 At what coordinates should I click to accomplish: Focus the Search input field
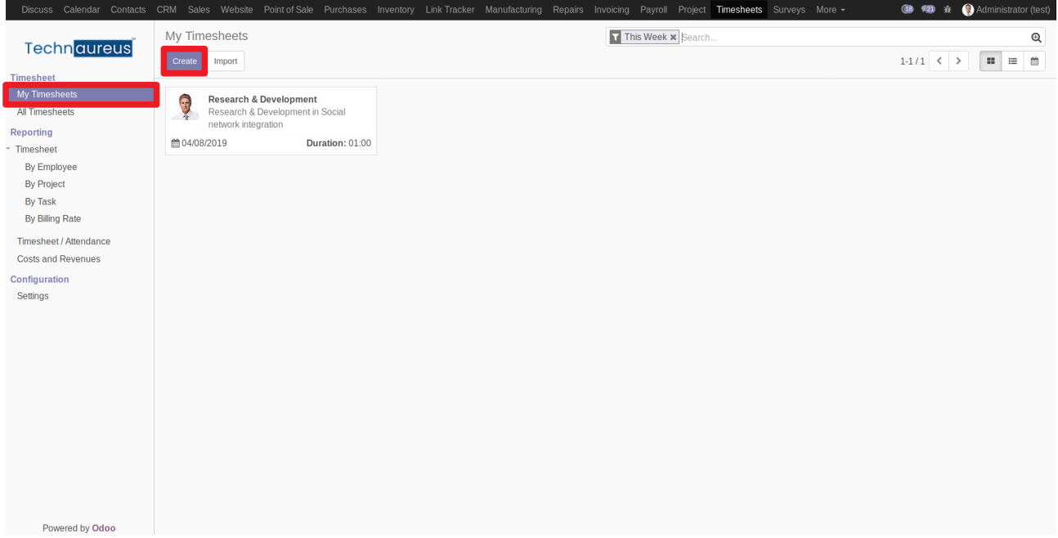click(x=854, y=38)
